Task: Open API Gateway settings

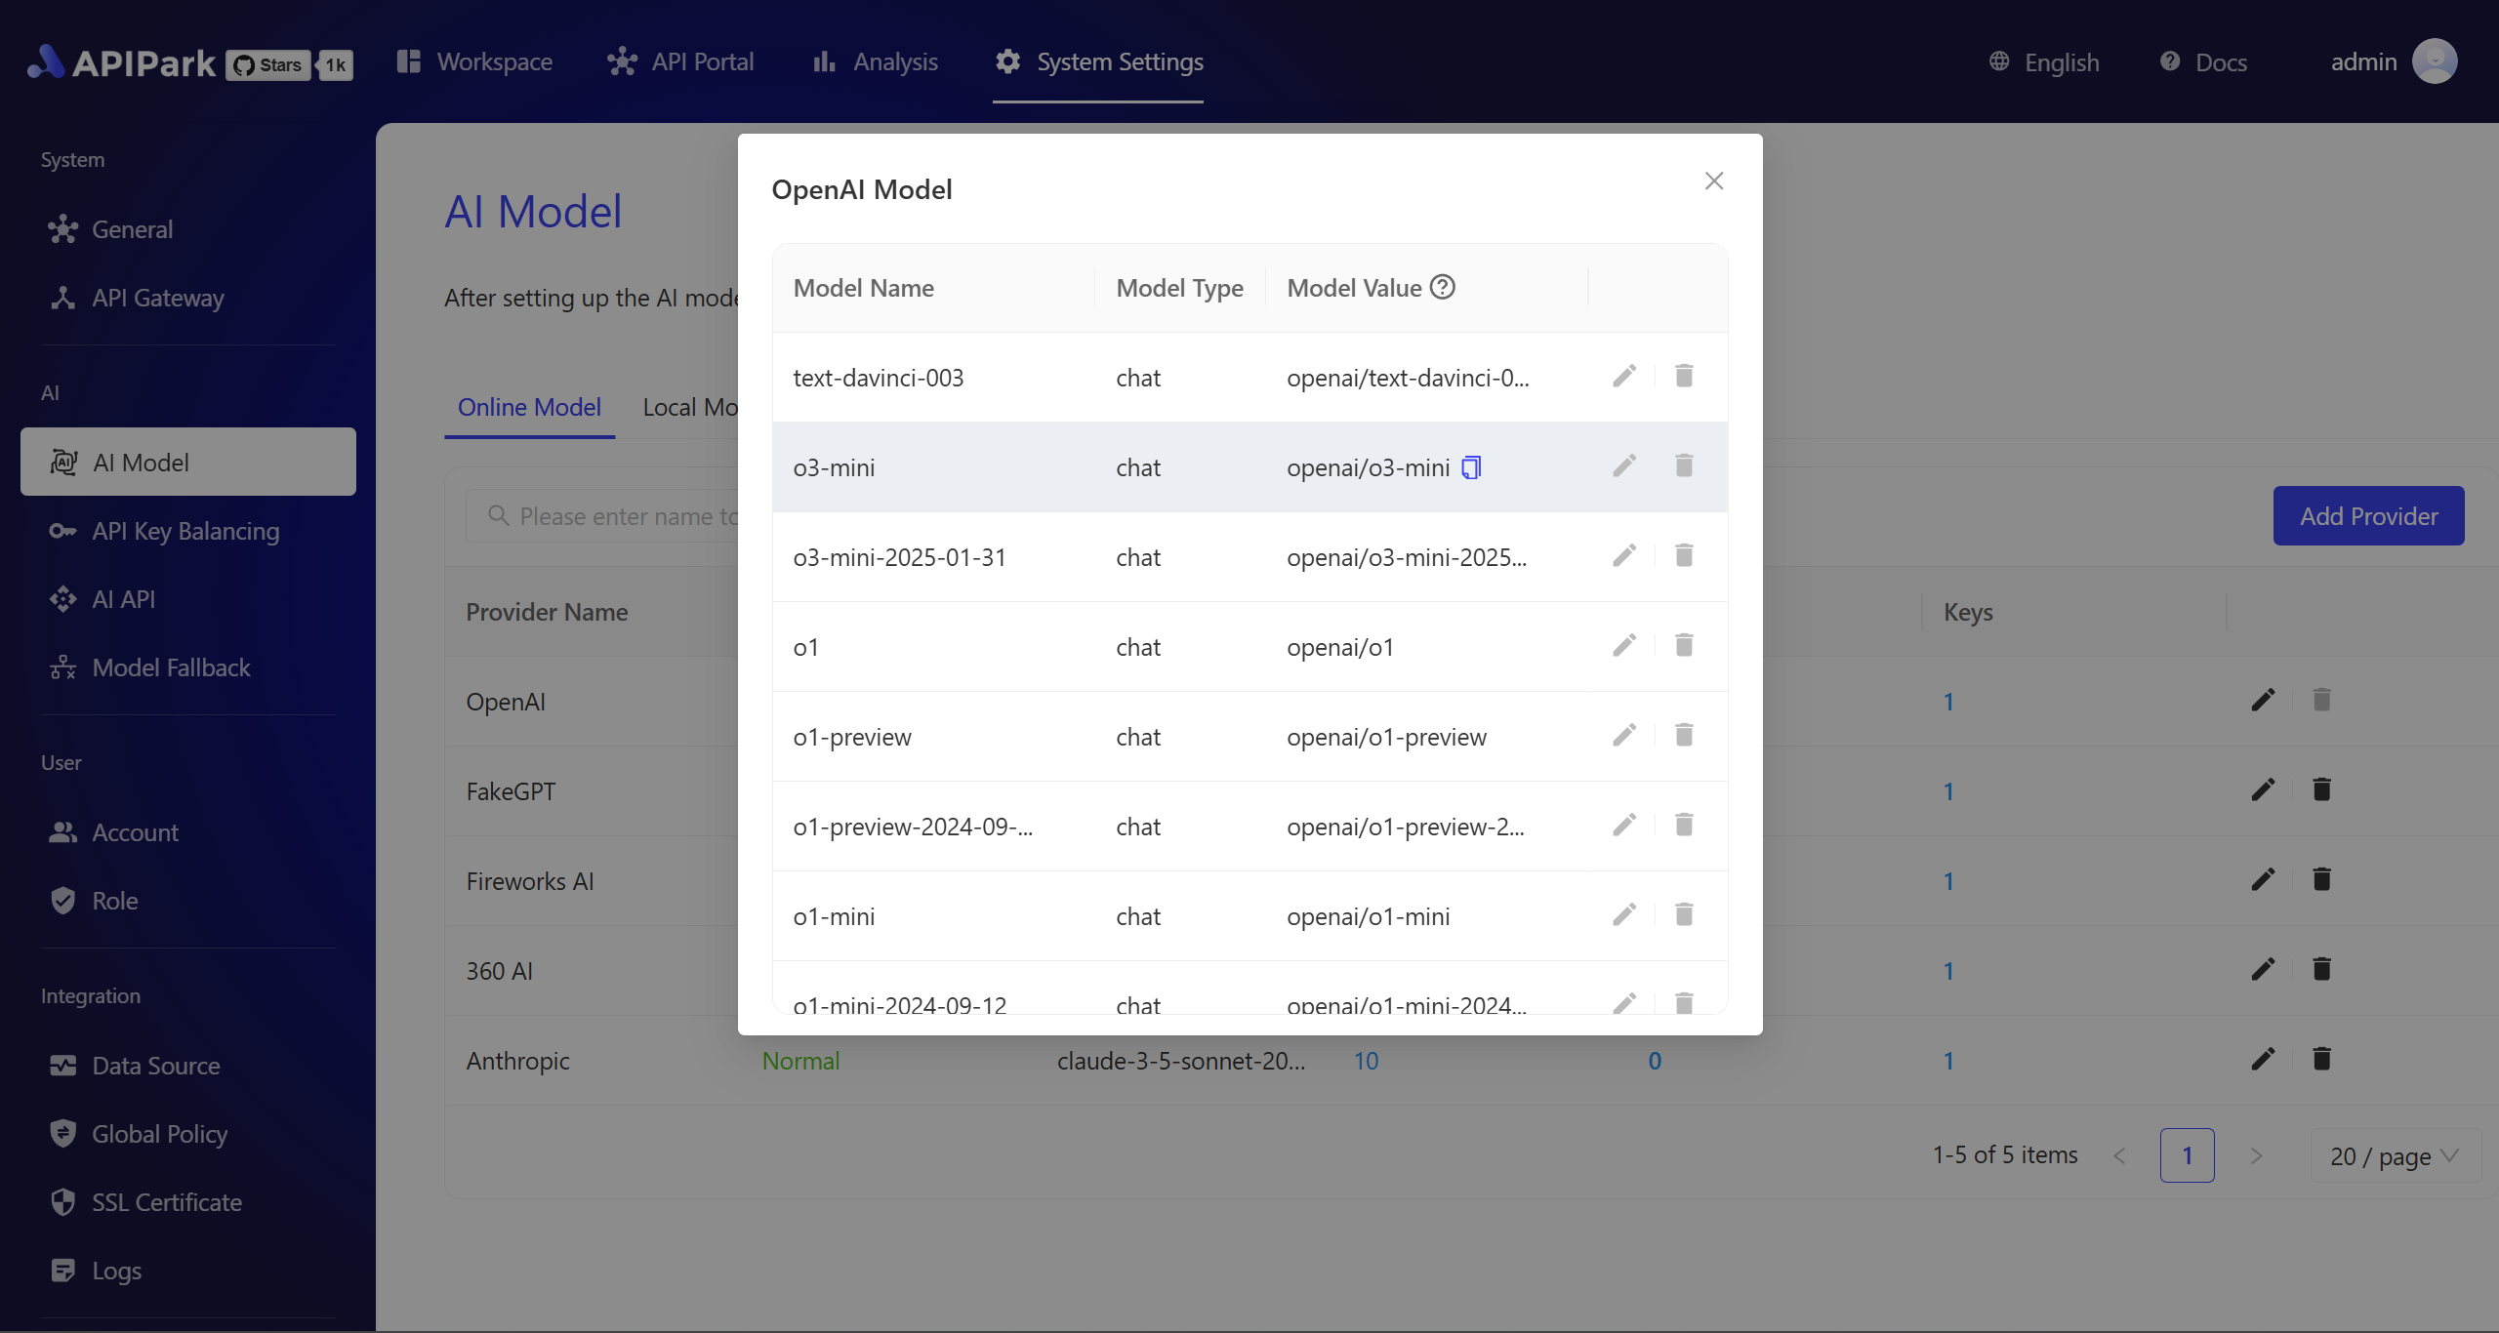Action: pos(187,298)
